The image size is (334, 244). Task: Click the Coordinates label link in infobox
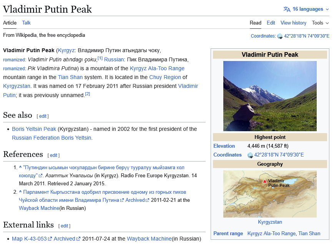point(228,155)
